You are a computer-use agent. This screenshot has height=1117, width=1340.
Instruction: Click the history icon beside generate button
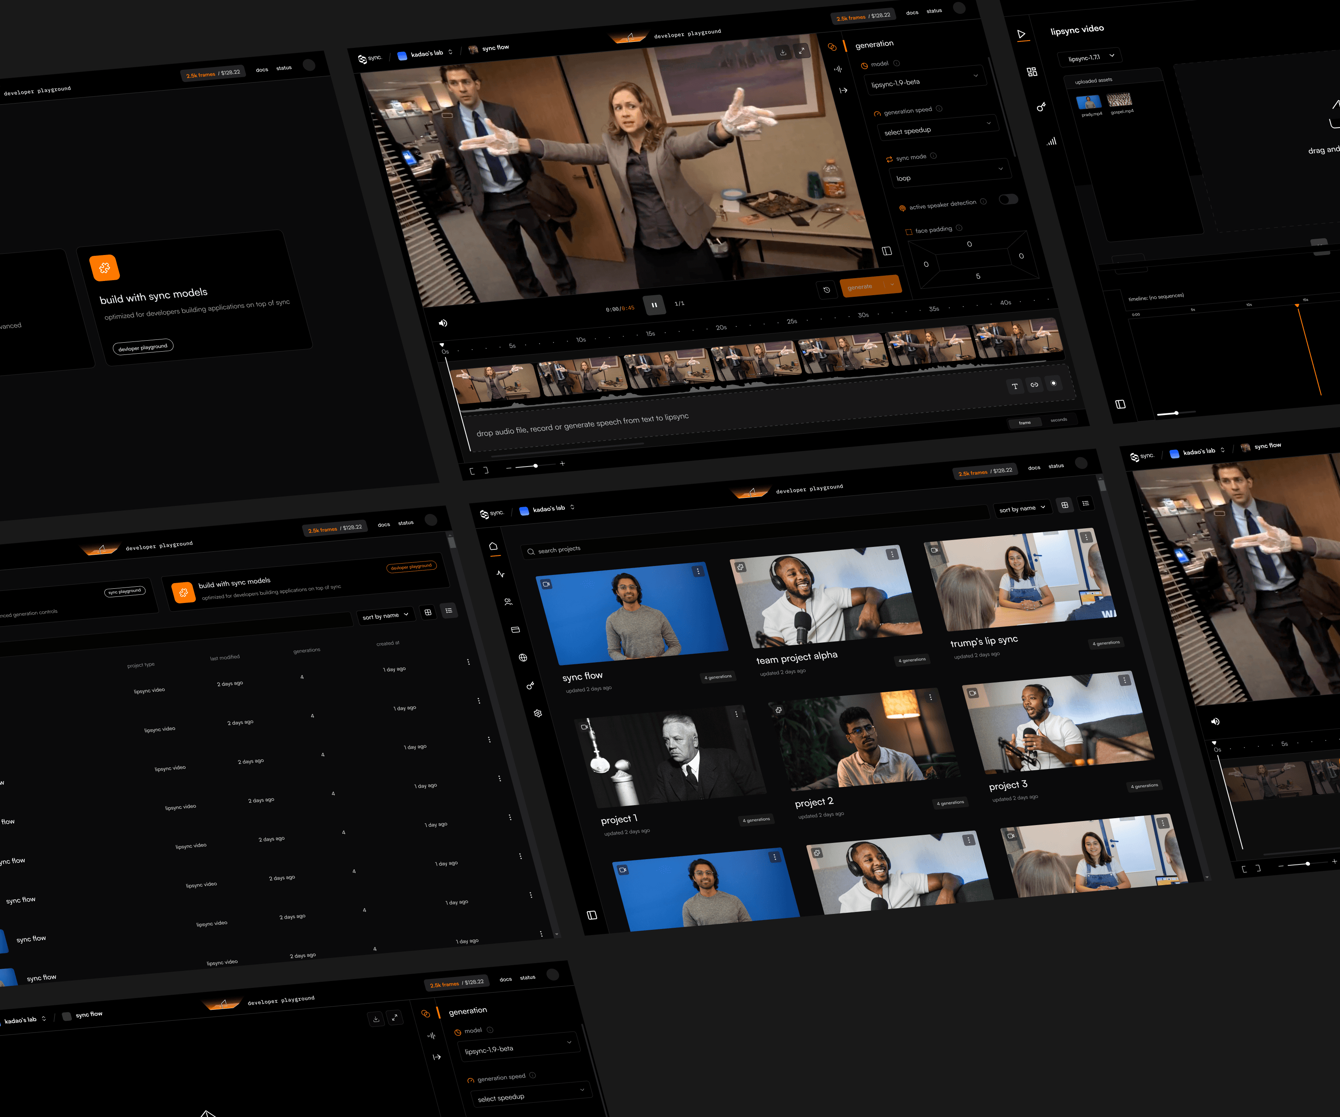(x=826, y=290)
